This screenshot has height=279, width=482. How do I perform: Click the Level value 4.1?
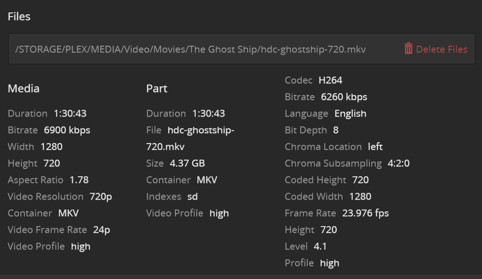320,246
